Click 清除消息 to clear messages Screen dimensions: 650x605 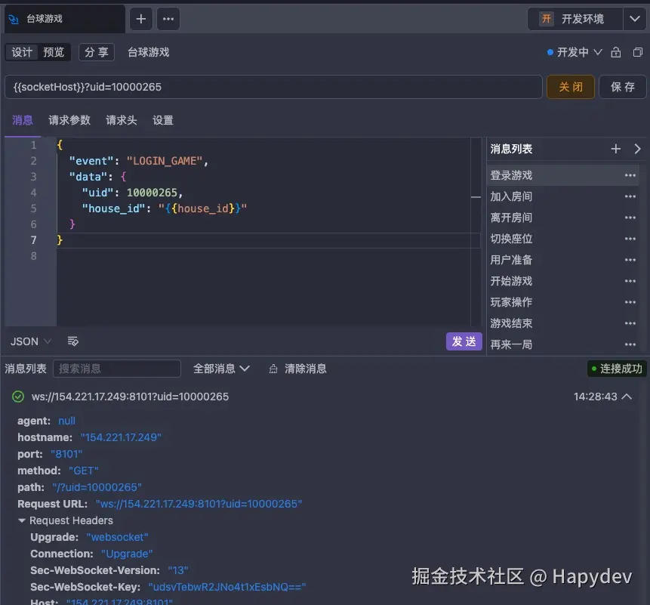305,369
